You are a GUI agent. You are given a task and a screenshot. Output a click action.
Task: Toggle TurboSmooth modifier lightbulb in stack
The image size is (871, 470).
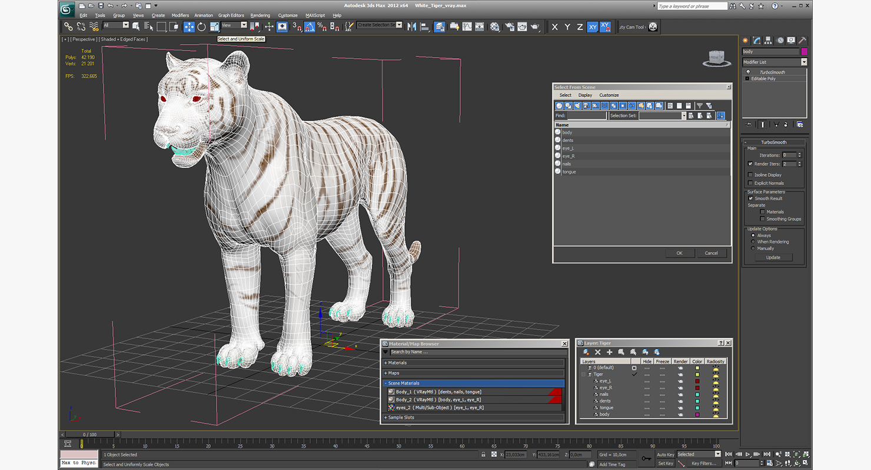747,72
